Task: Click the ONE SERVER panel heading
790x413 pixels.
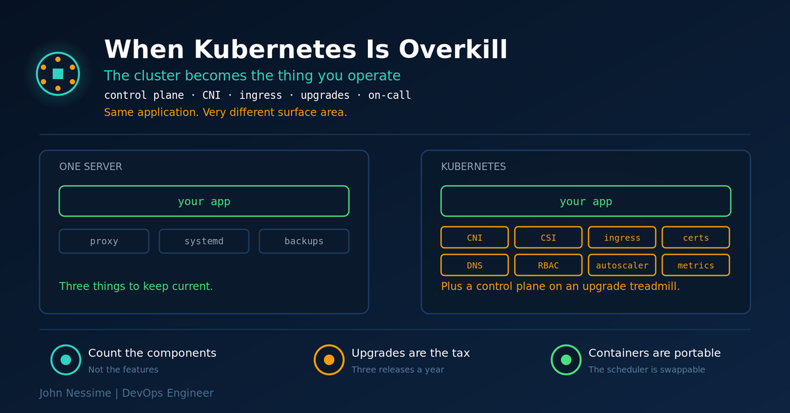Action: (x=91, y=167)
